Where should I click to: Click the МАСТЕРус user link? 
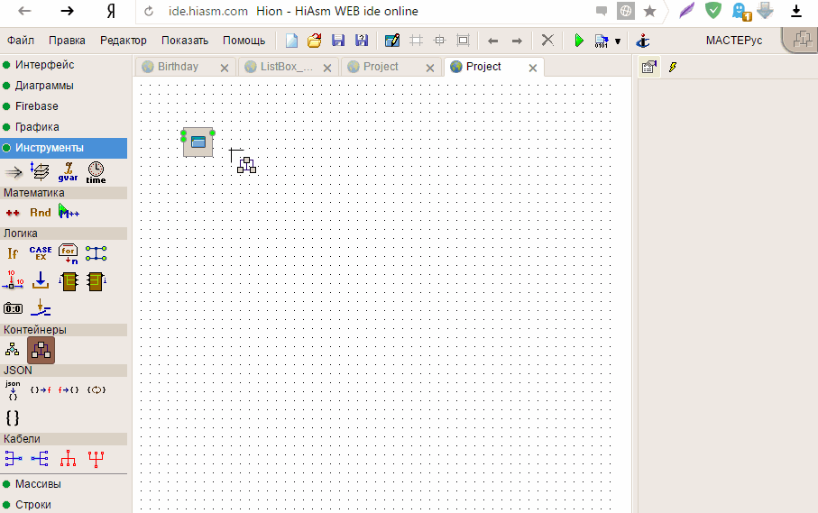[x=734, y=41]
